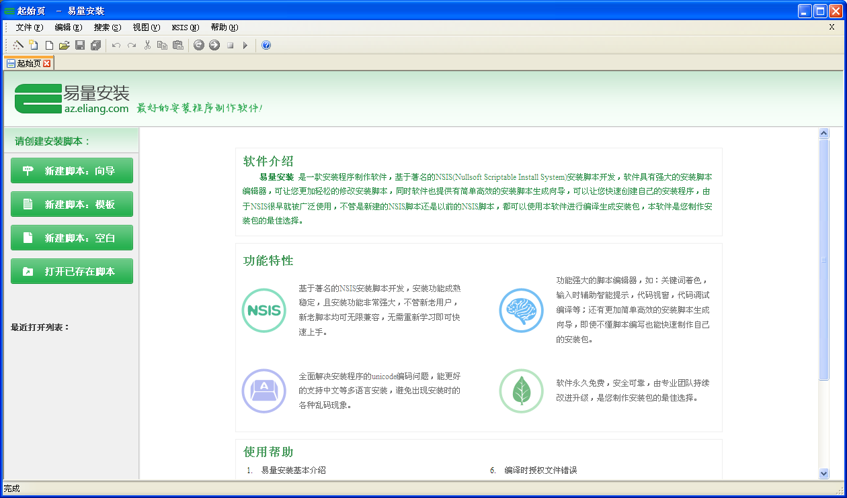Click the blue brain circle icon
This screenshot has width=847, height=498.
tap(521, 310)
